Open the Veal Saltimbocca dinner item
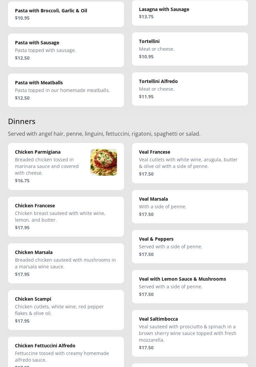The image size is (256, 367). (190, 333)
